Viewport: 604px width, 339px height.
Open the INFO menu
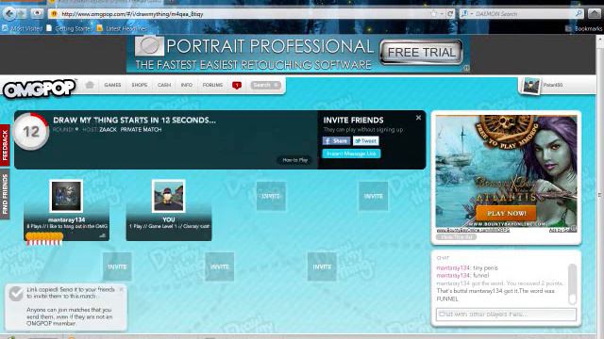pyautogui.click(x=187, y=85)
